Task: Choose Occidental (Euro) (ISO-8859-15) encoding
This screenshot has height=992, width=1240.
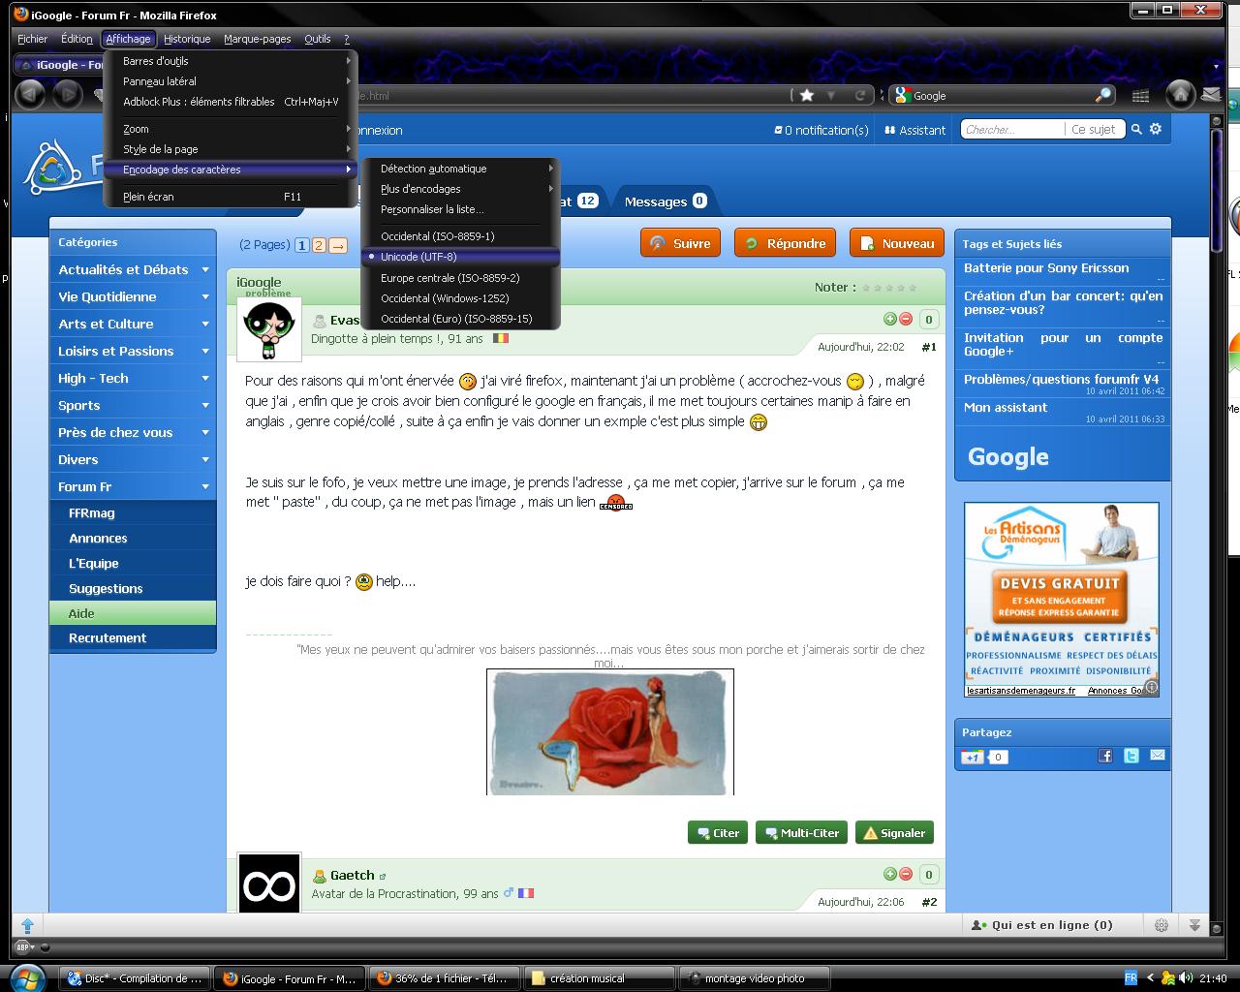Action: [x=461, y=319]
